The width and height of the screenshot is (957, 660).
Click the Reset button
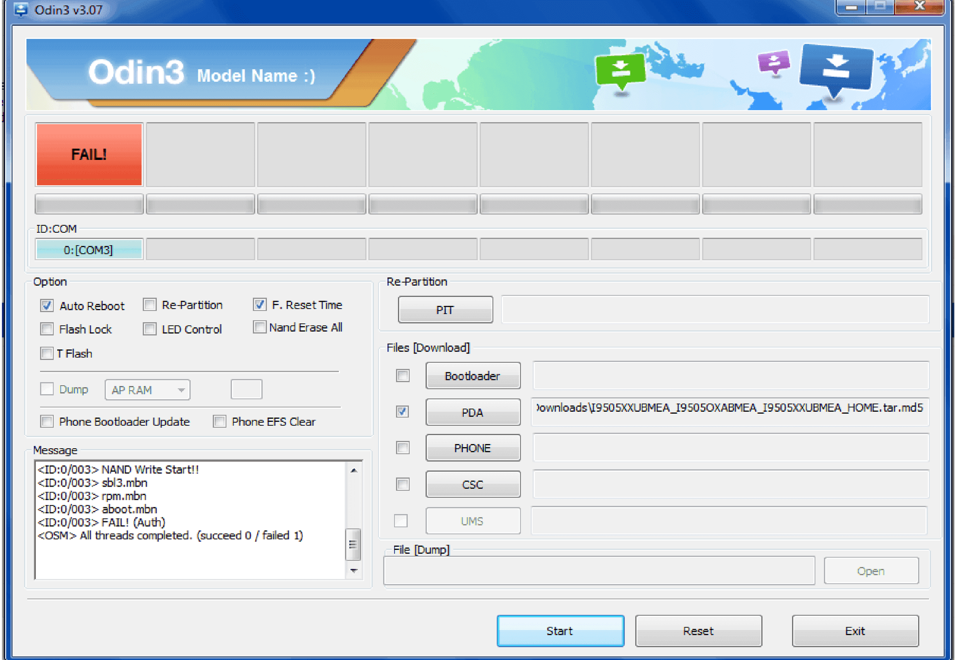point(698,631)
